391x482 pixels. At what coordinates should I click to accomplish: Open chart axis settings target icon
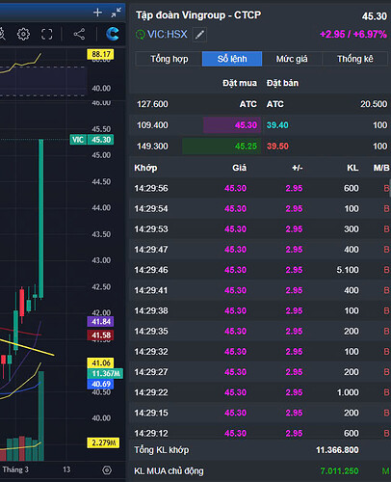[x=107, y=470]
